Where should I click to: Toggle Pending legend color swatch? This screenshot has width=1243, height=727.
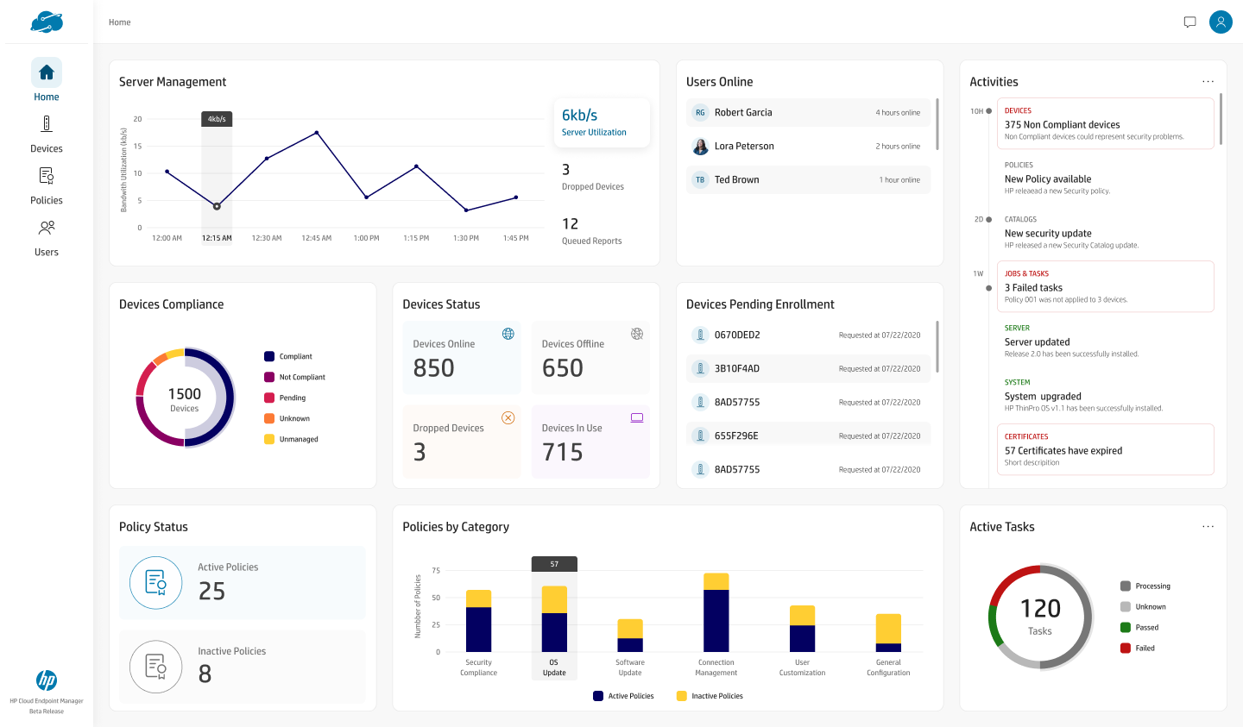[x=269, y=398]
